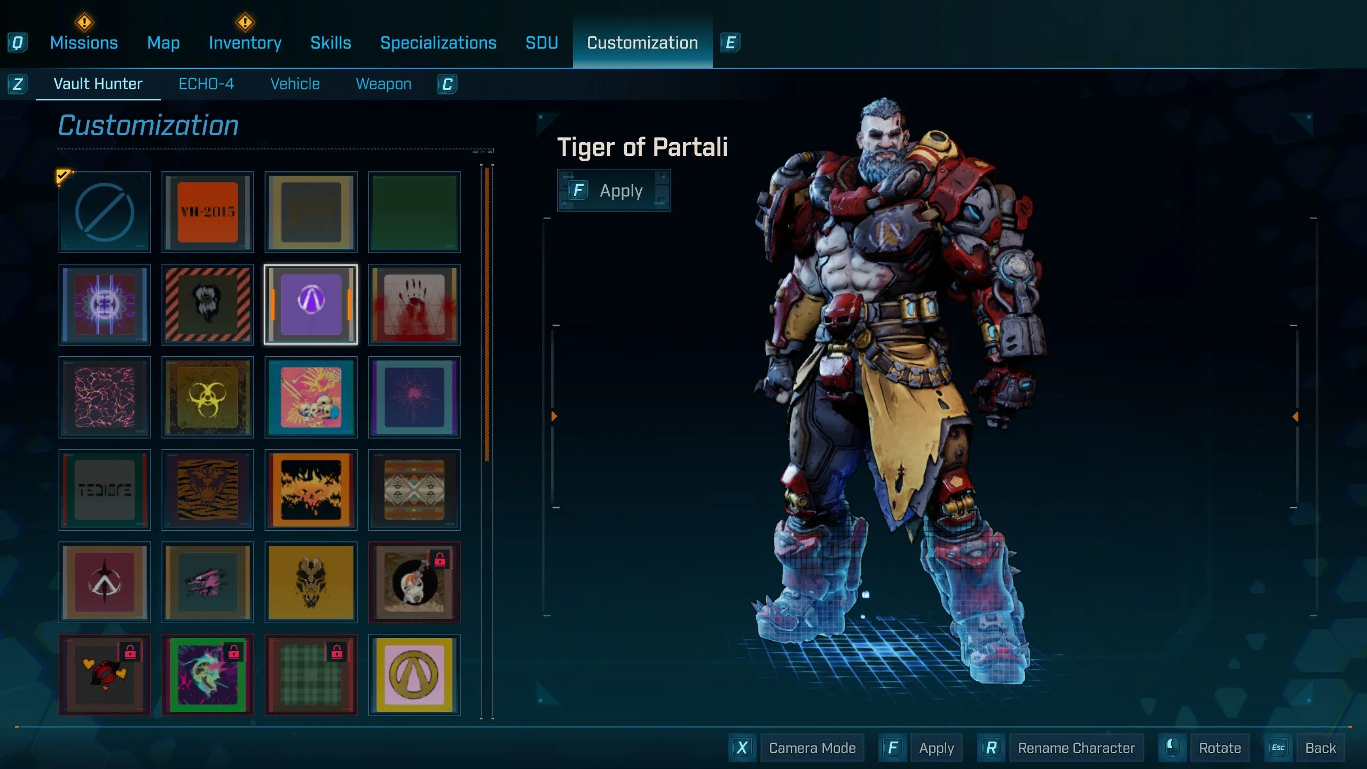Select the locked hearts and bomb skin
Screen dimensions: 1367x769
105,675
